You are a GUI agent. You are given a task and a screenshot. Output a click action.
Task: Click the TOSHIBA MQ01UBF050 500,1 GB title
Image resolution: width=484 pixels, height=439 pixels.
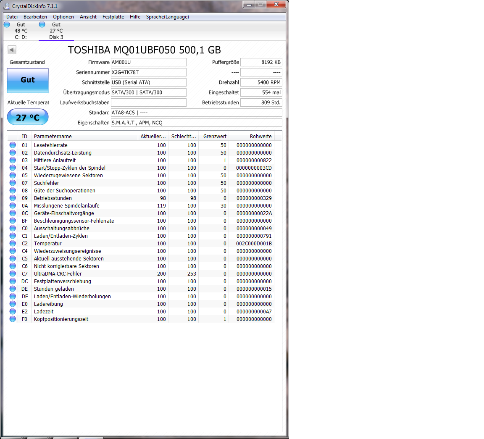(x=145, y=50)
